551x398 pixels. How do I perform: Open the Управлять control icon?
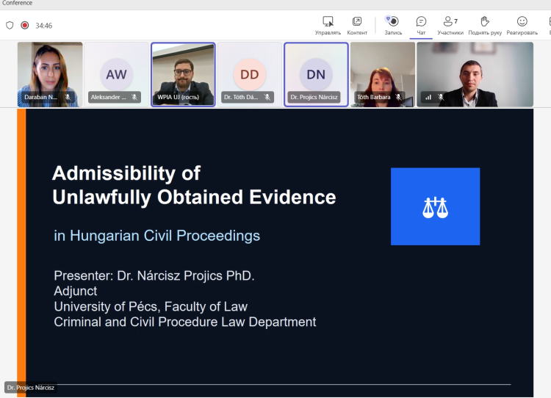[x=328, y=21]
